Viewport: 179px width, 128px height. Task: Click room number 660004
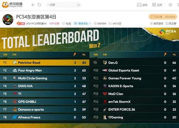(x=100, y=23)
